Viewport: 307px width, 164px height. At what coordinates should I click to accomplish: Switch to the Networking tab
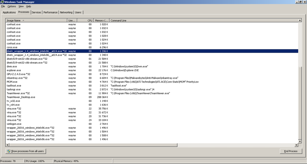66,12
